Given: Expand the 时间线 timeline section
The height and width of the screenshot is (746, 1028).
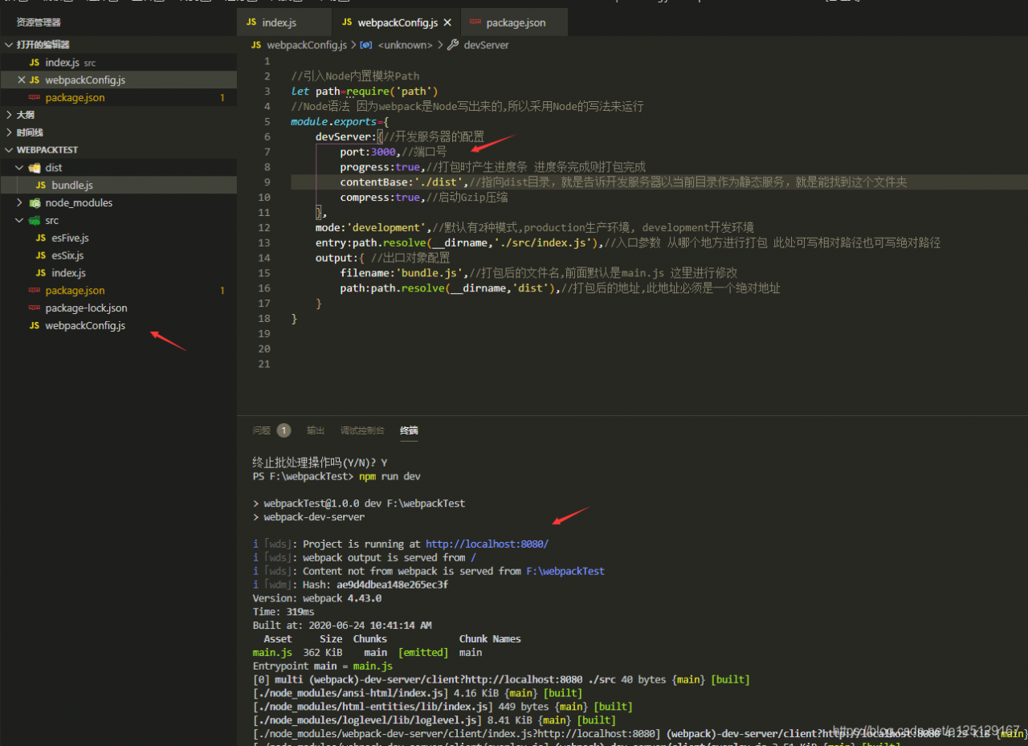Looking at the screenshot, I should 9,132.
